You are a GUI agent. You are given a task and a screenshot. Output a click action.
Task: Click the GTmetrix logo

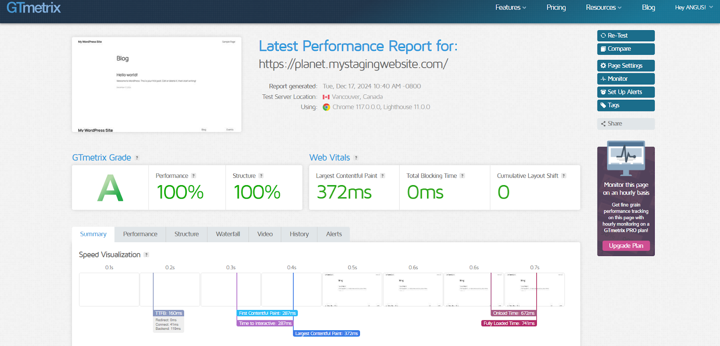pyautogui.click(x=34, y=8)
